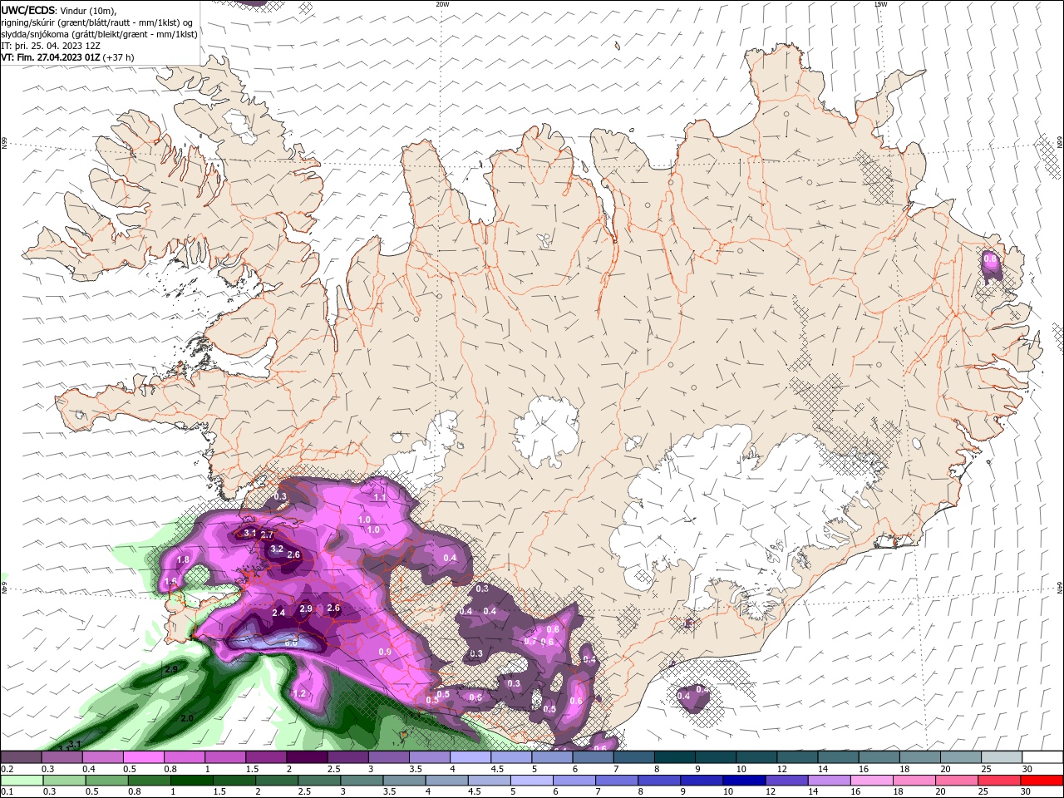The image size is (1064, 798).
Task: Click the 1.8 value on the pink lobe
Action: tap(183, 560)
